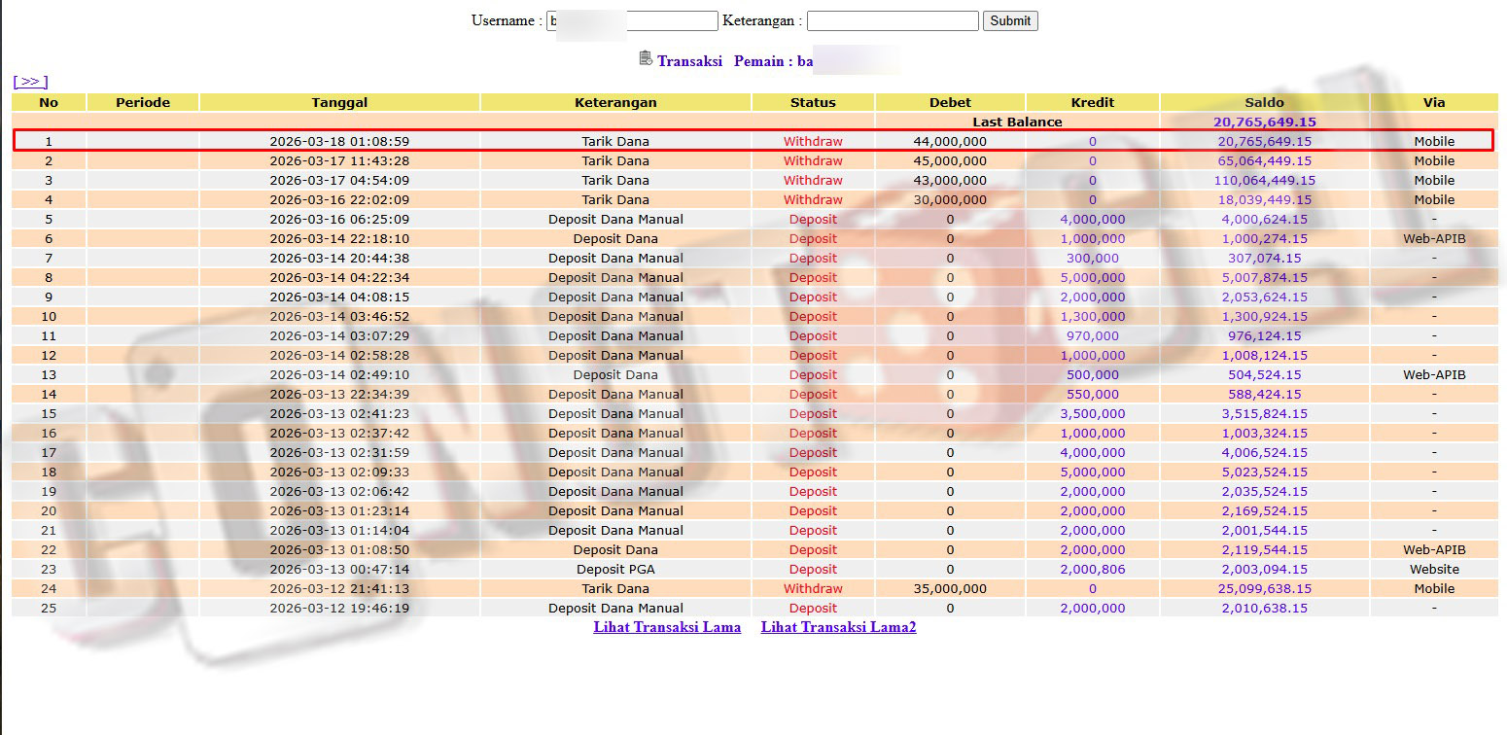Click the Keterangan input field
This screenshot has height=735, width=1507.
point(893,20)
